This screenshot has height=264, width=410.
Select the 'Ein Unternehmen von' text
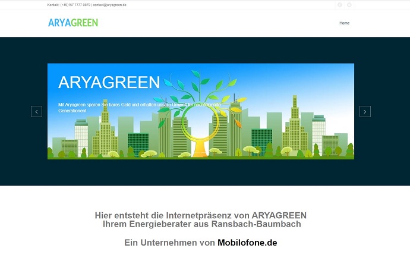pyautogui.click(x=170, y=243)
